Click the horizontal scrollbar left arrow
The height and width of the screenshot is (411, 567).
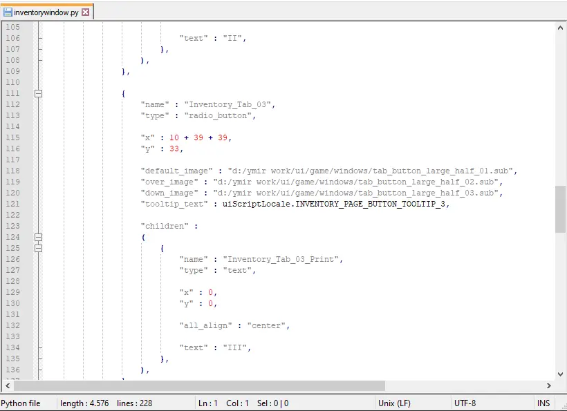8,385
